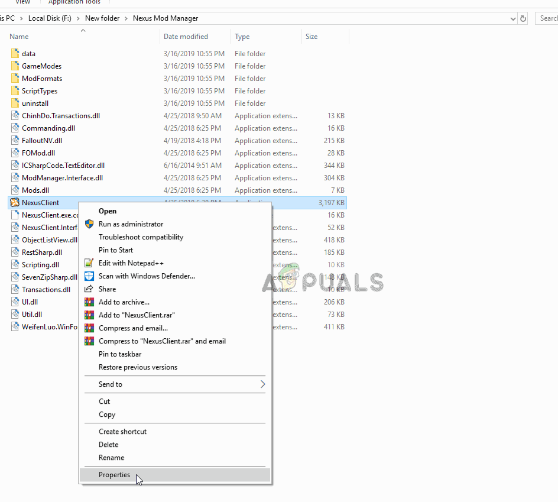Click the refresh icon beside the address bar

[523, 18]
